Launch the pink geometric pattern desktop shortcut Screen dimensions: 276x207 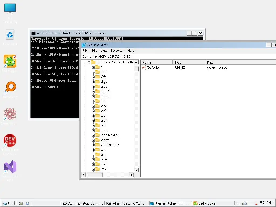click(x=10, y=114)
